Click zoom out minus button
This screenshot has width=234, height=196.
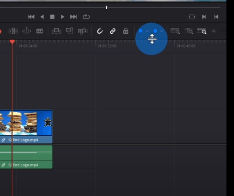tap(213, 31)
